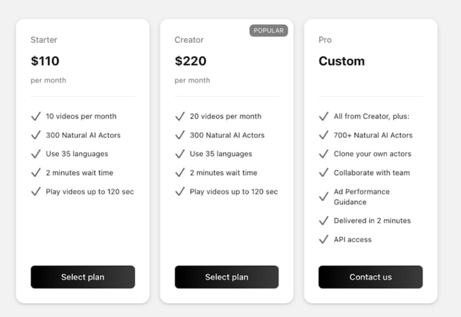The image size is (461, 317).
Task: Select the Creator plan button
Action: pyautogui.click(x=227, y=277)
